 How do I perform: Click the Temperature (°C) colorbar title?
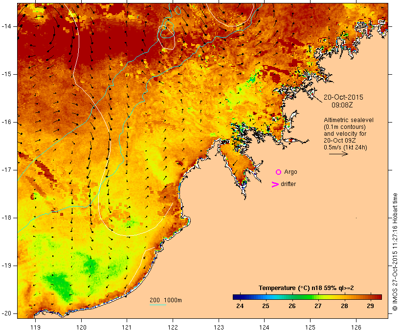coord(306,288)
